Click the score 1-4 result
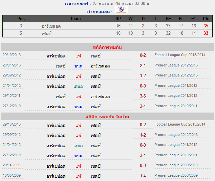This screenshot has height=181, width=215. coord(143,176)
